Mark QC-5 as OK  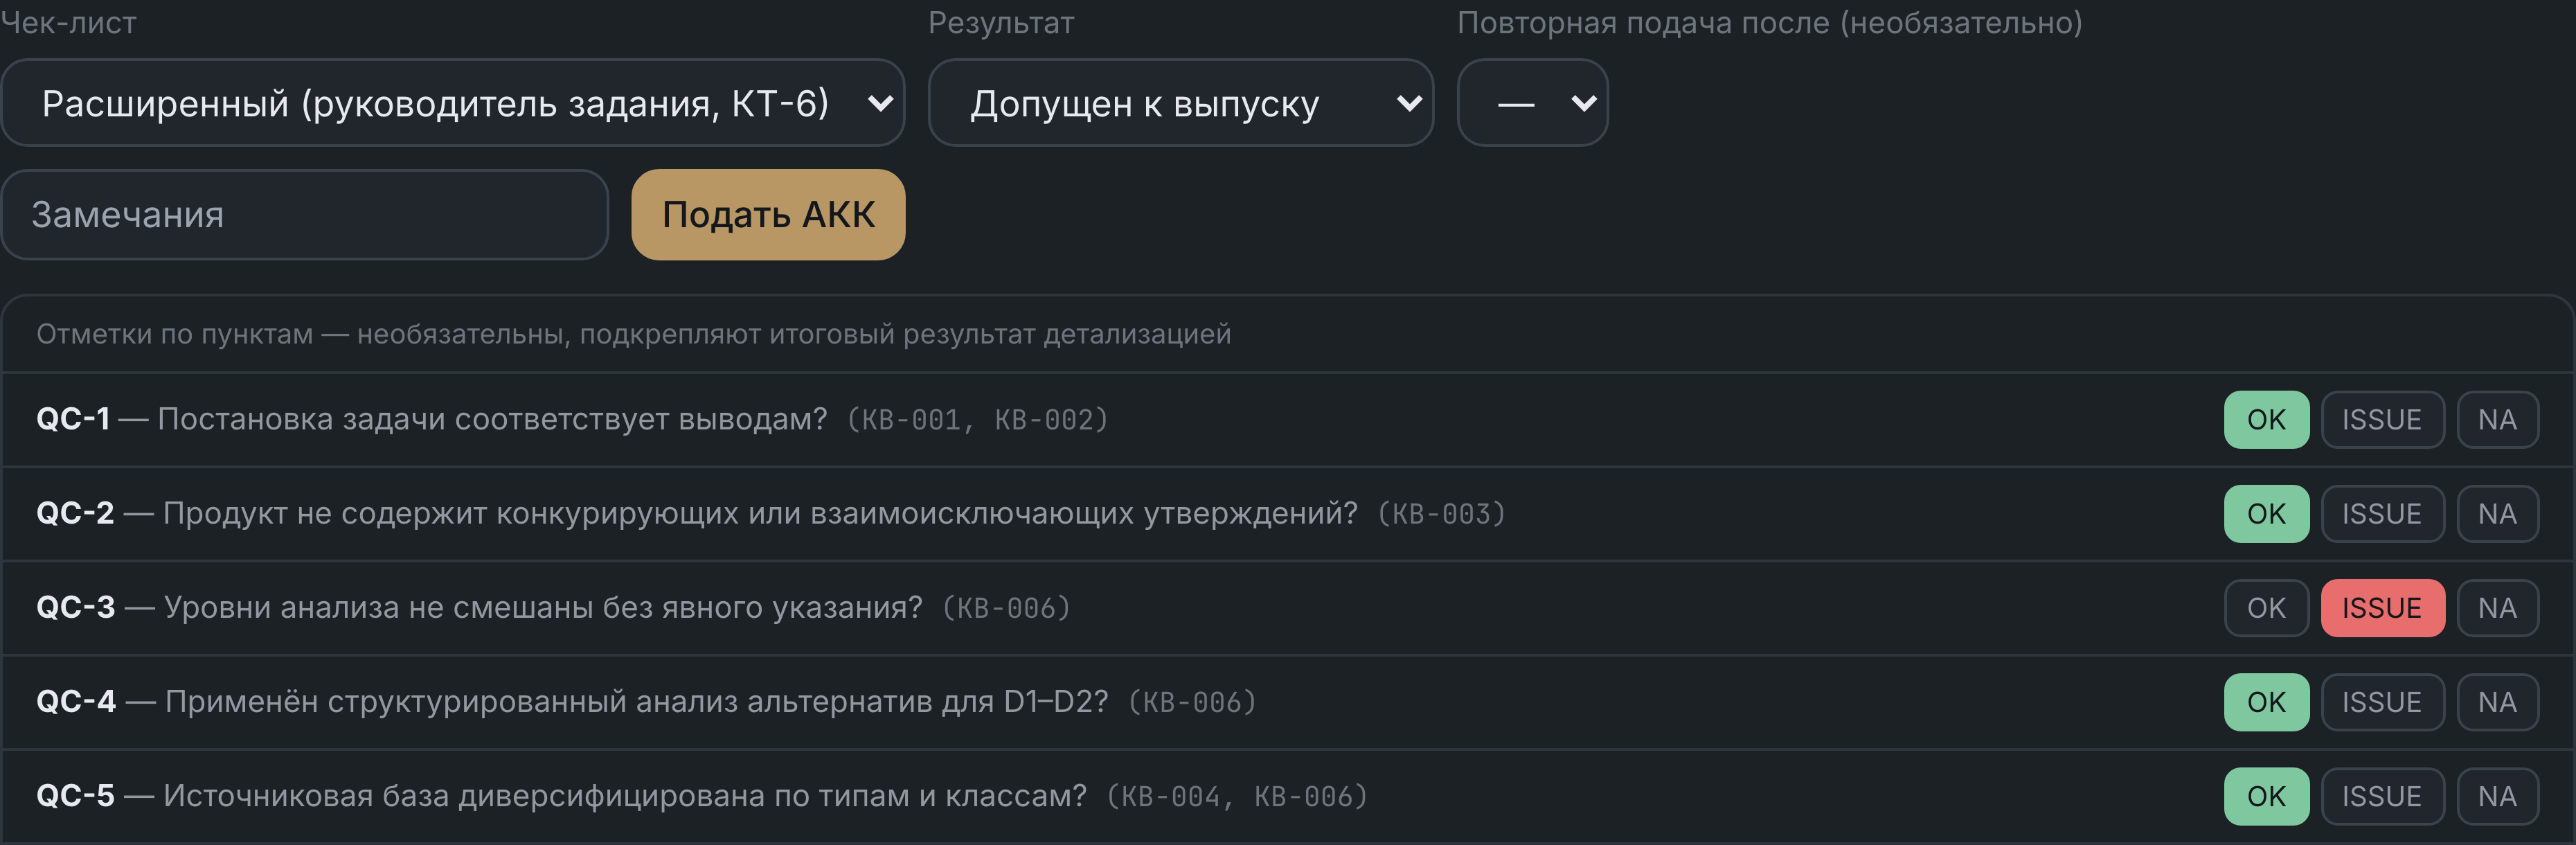tap(2266, 796)
